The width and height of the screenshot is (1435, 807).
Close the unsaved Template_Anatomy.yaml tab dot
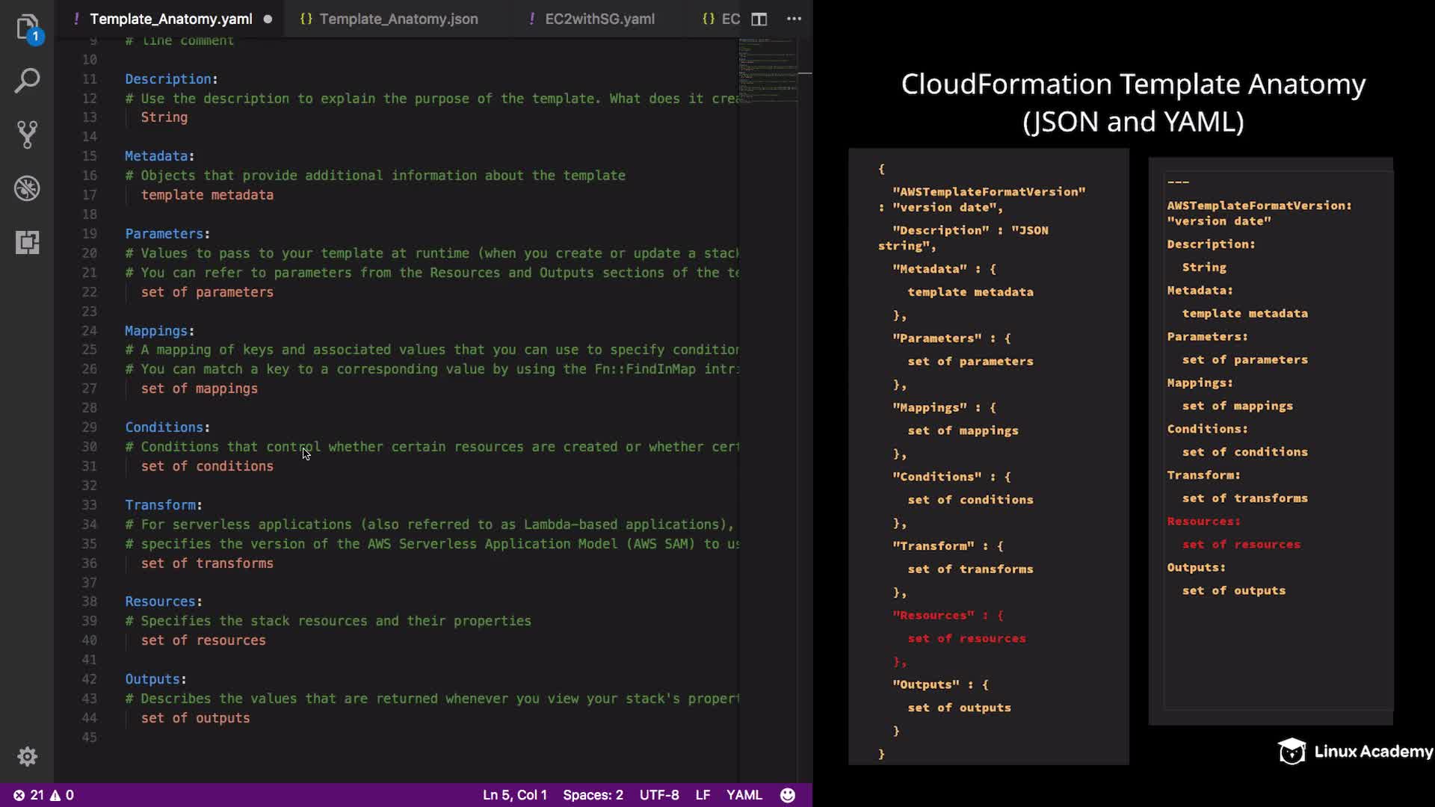click(268, 19)
